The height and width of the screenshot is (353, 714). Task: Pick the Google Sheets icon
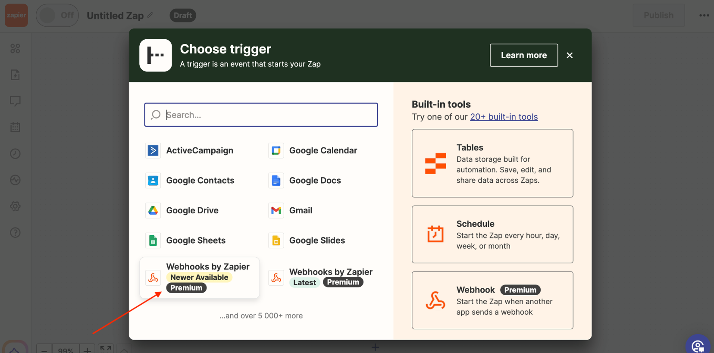click(153, 241)
